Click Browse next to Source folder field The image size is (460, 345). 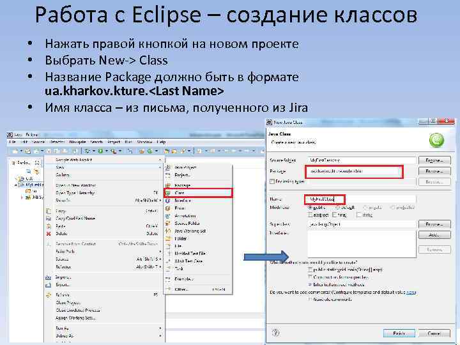click(434, 160)
